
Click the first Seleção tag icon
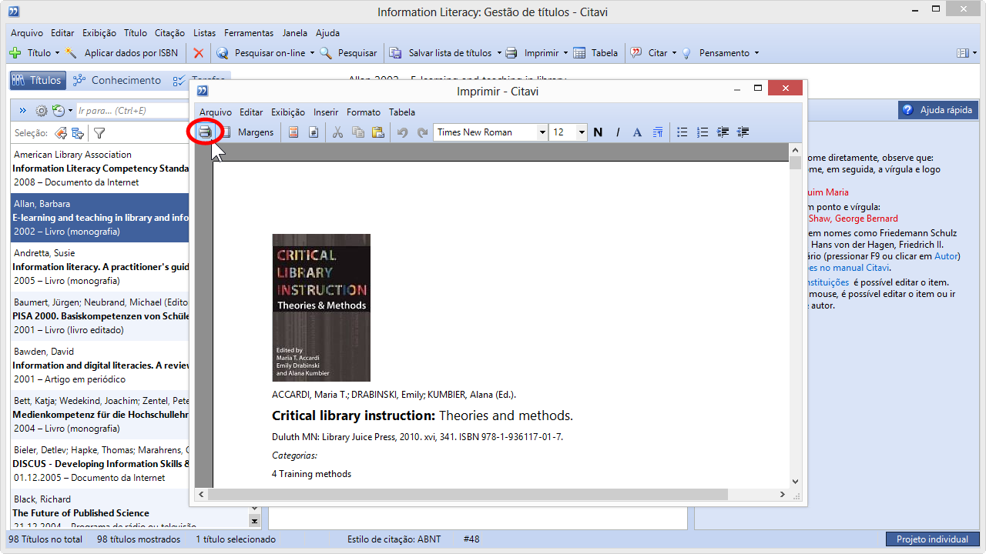[x=61, y=133]
